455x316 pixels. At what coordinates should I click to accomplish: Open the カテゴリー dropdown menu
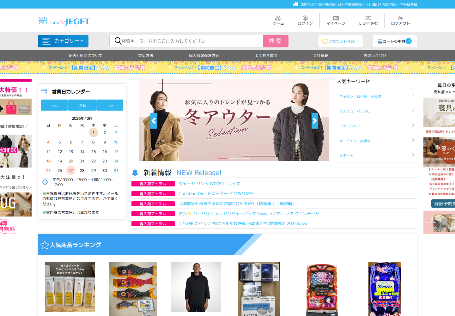pyautogui.click(x=63, y=41)
